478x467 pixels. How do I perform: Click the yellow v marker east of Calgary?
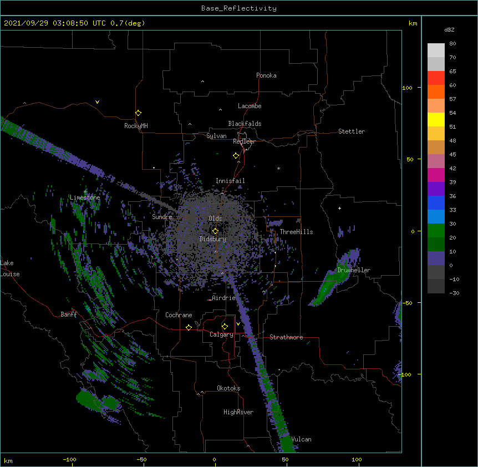[x=238, y=324]
